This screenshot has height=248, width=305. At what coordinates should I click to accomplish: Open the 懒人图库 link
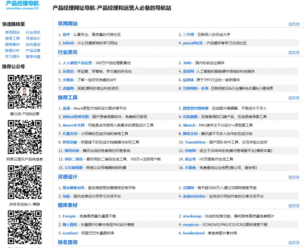click(70, 225)
